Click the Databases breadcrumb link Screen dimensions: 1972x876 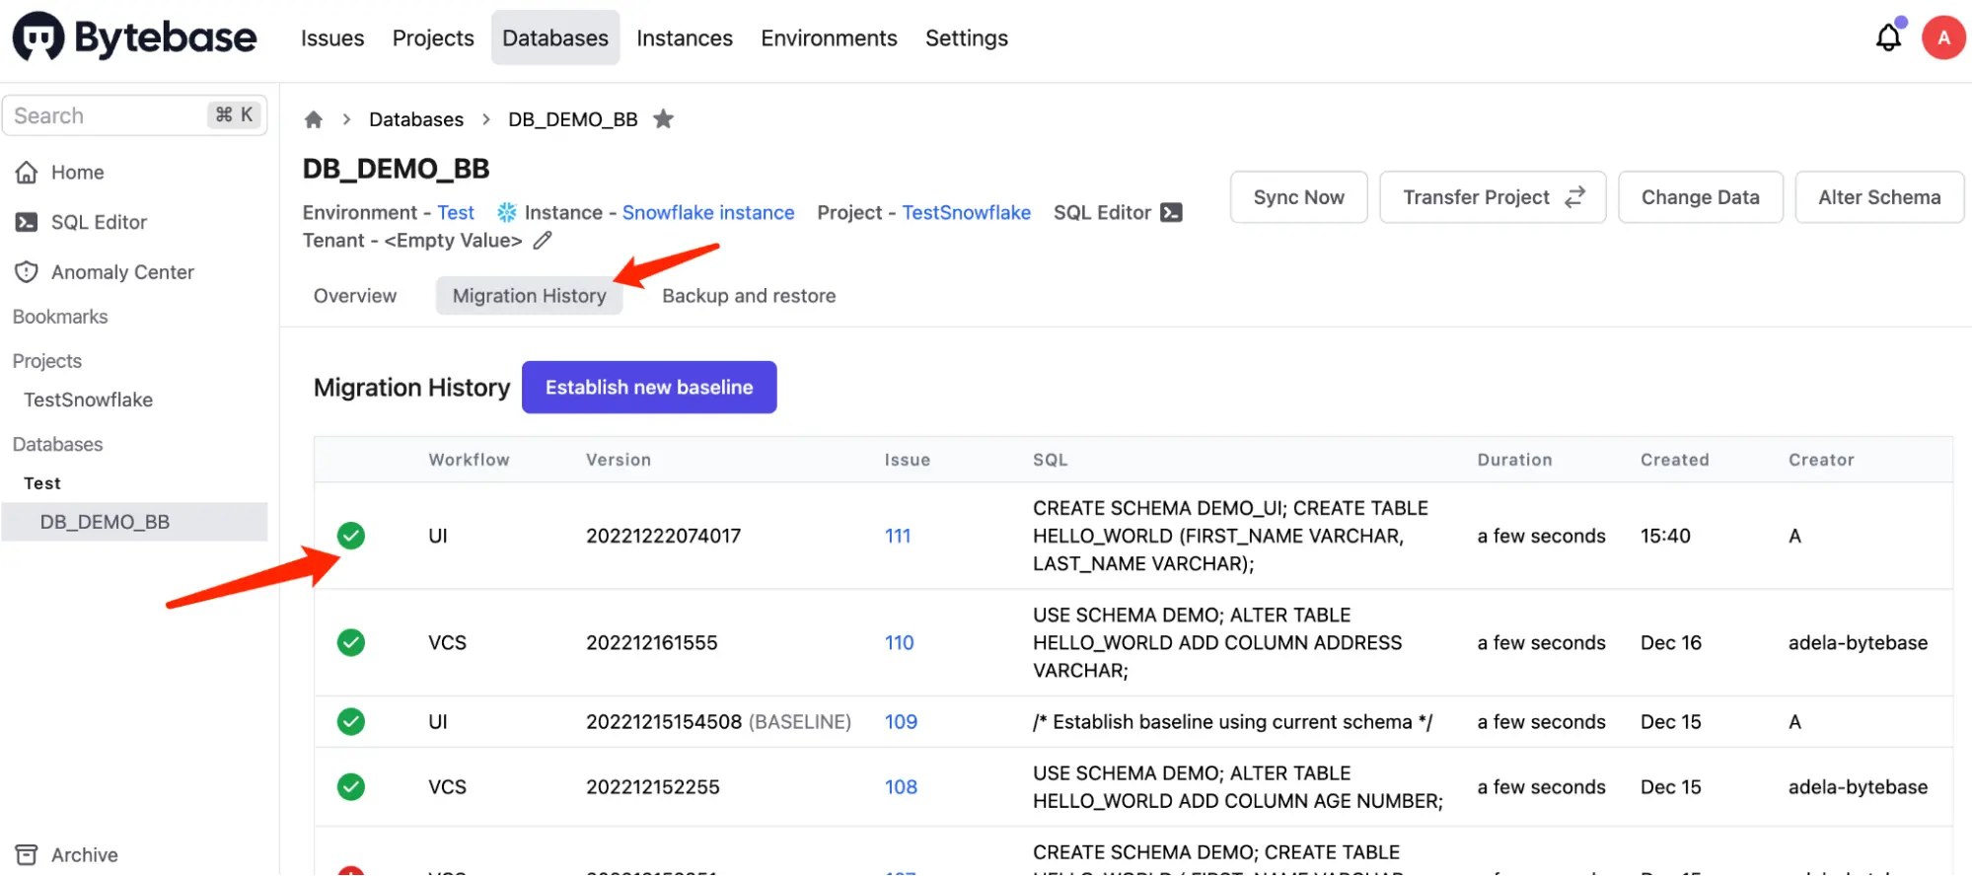tap(416, 119)
